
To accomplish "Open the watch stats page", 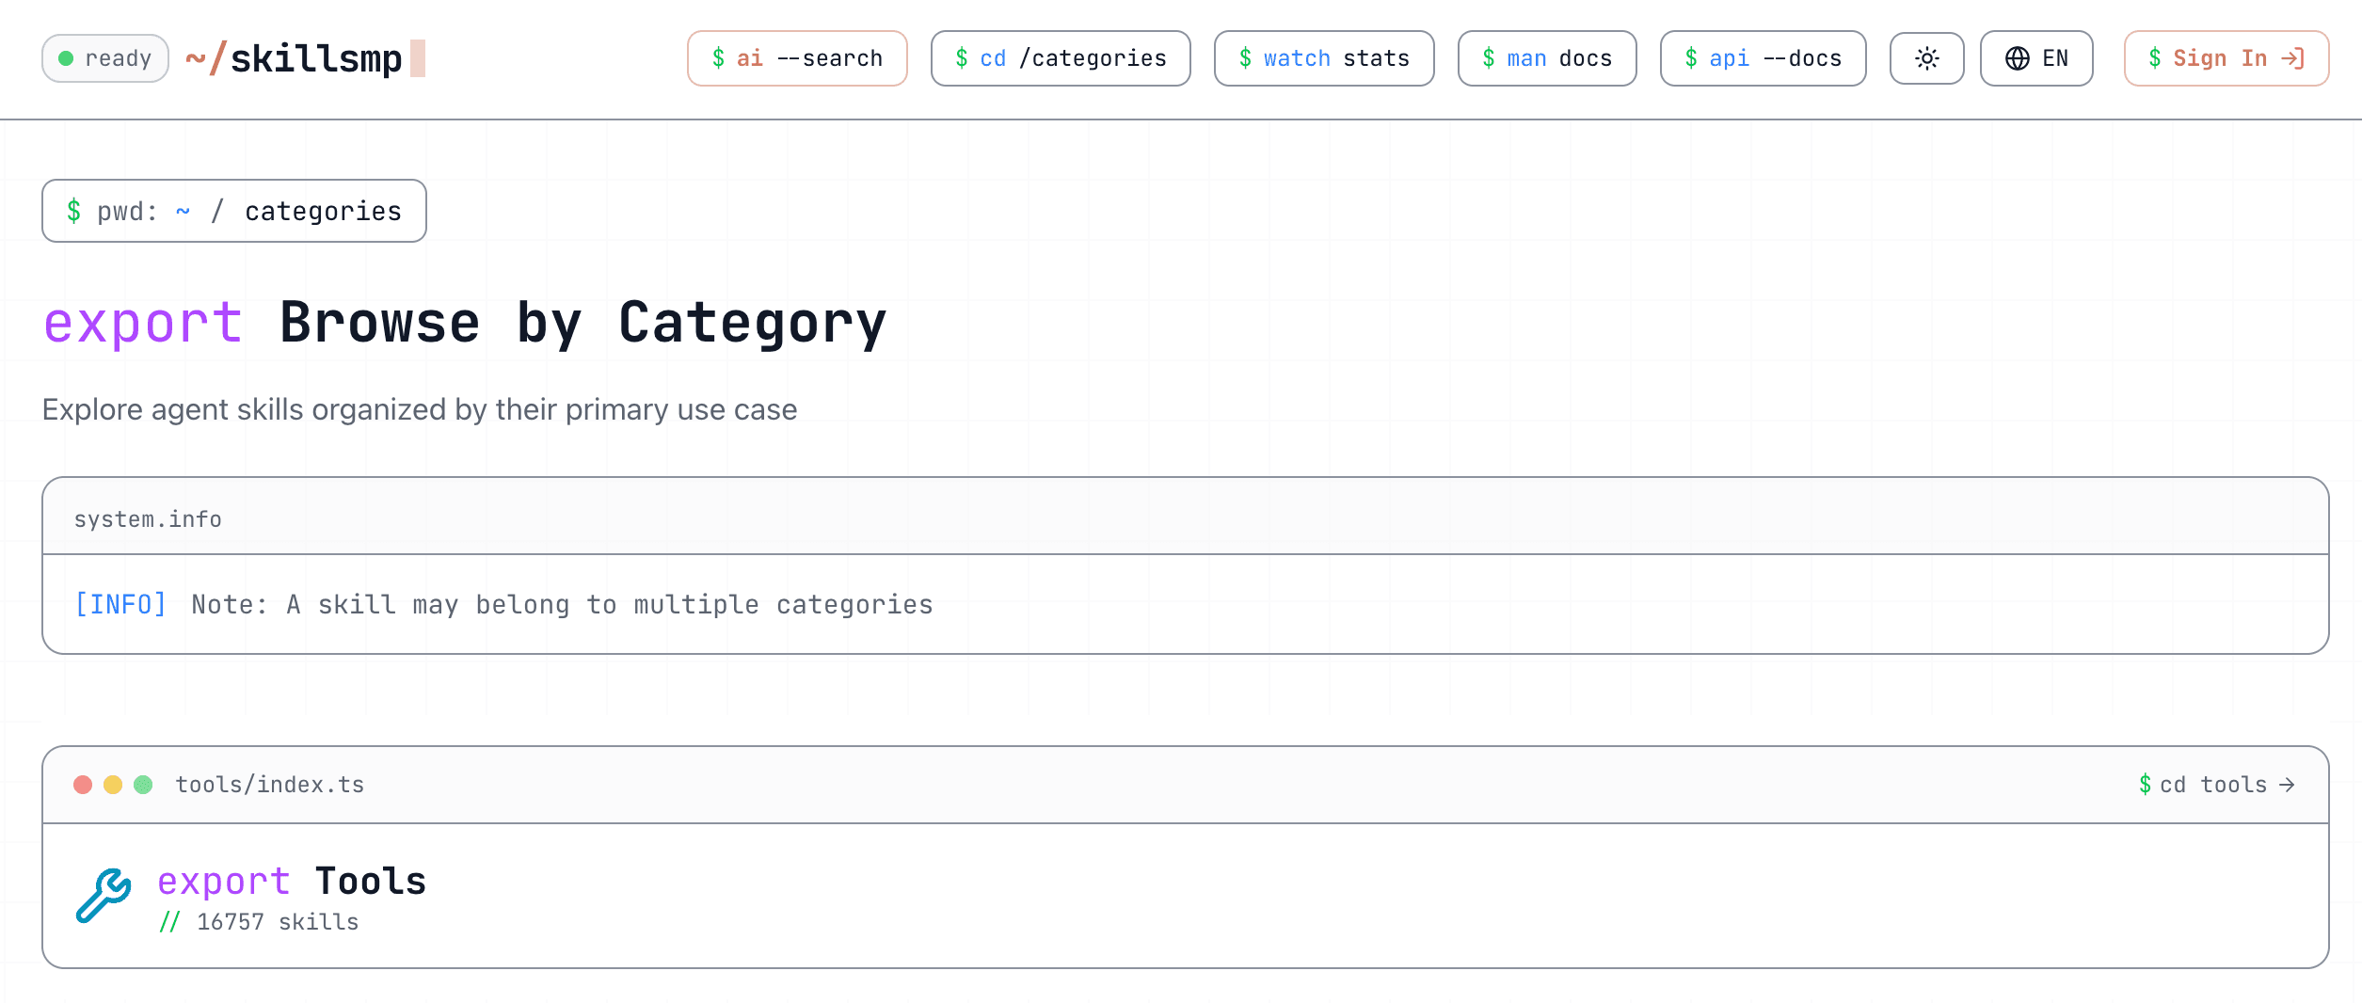I will click(x=1324, y=58).
